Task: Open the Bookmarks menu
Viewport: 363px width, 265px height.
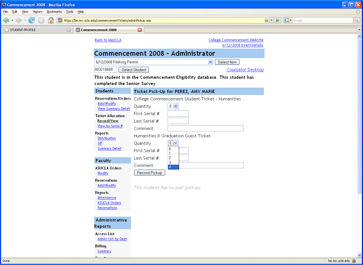Action: coord(54,12)
